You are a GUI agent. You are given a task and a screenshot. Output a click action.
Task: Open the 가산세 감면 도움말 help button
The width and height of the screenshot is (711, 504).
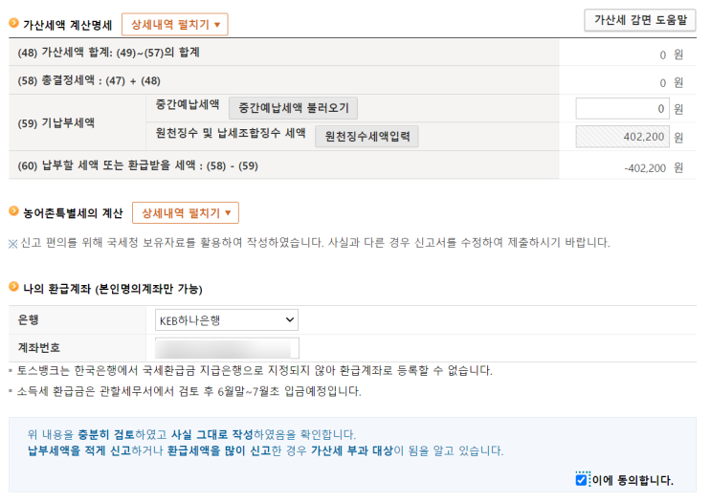tap(639, 20)
